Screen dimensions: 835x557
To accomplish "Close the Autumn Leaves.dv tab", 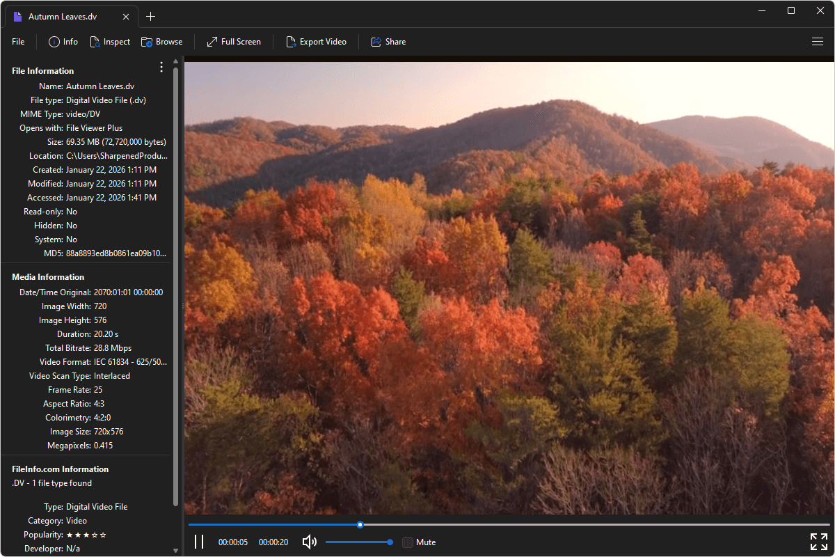I will point(125,15).
